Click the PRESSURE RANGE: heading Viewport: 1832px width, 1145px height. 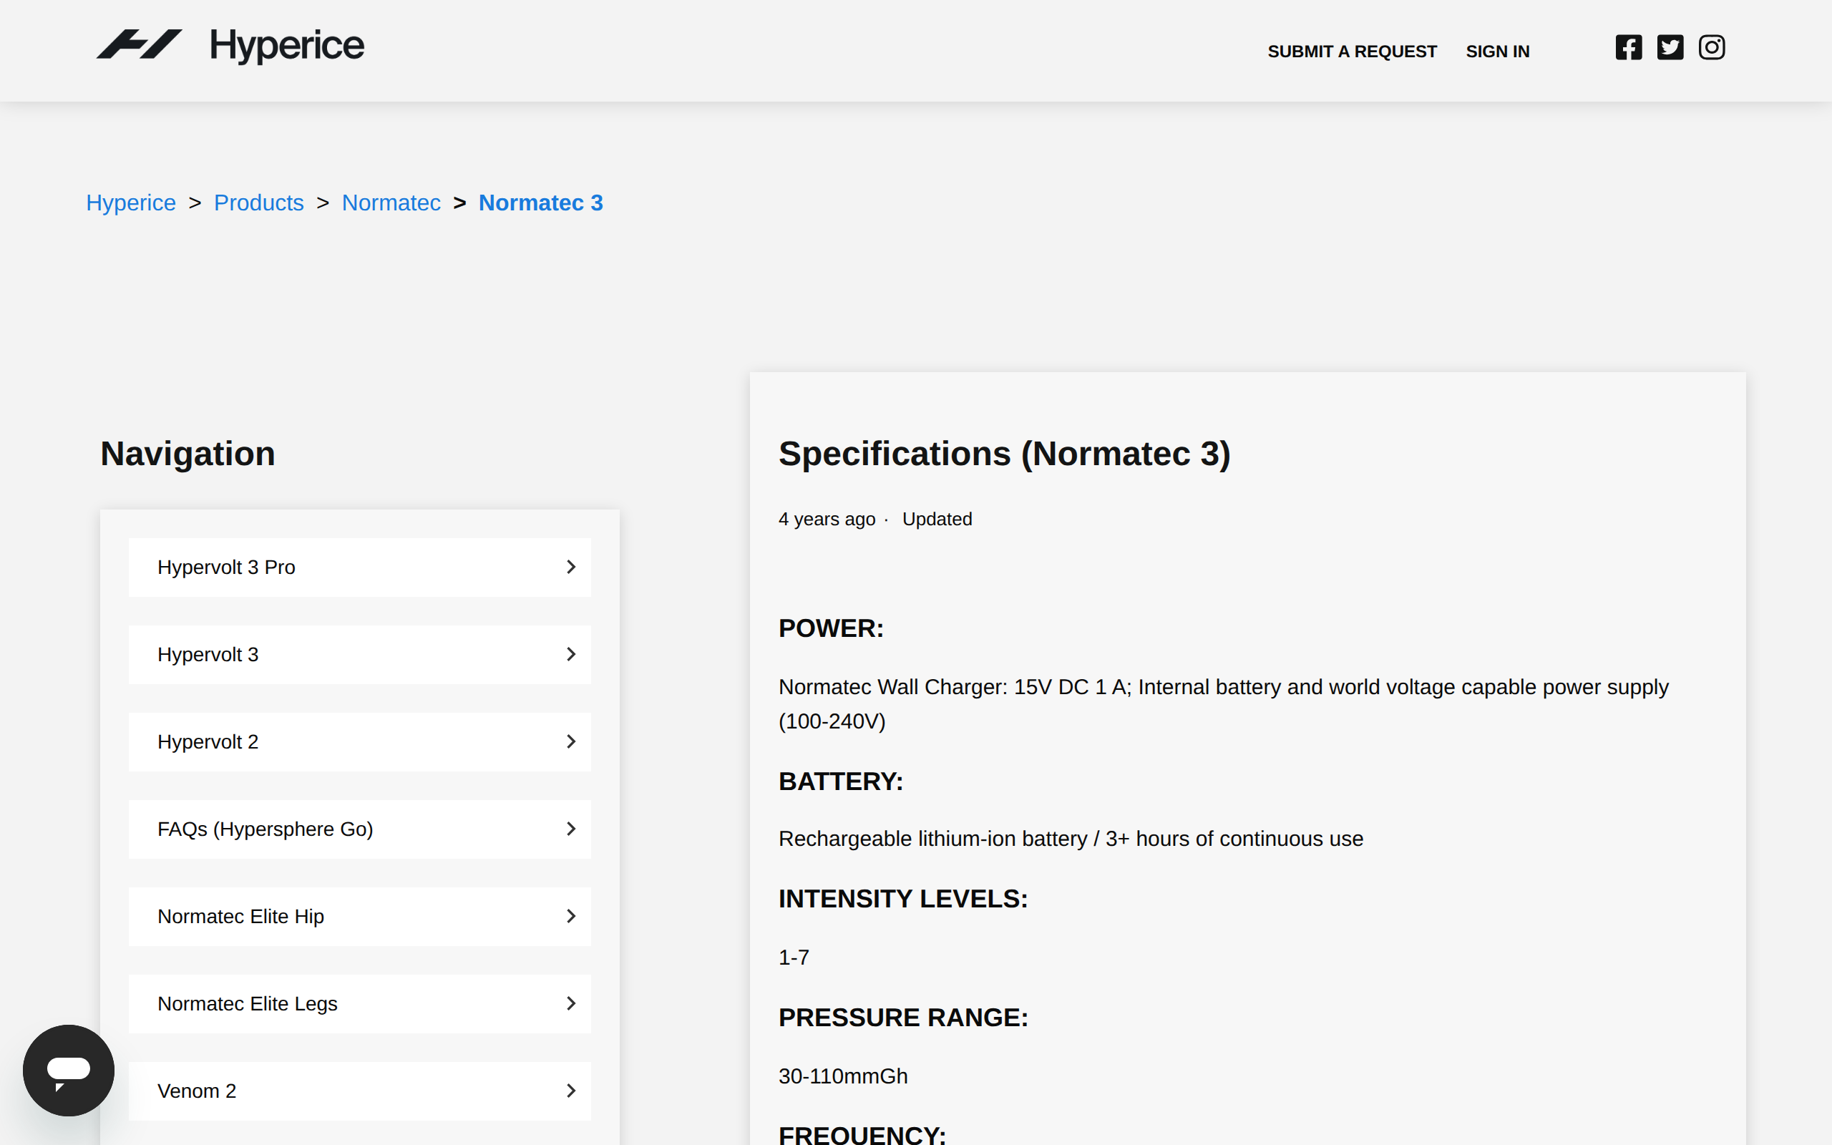coord(904,1018)
